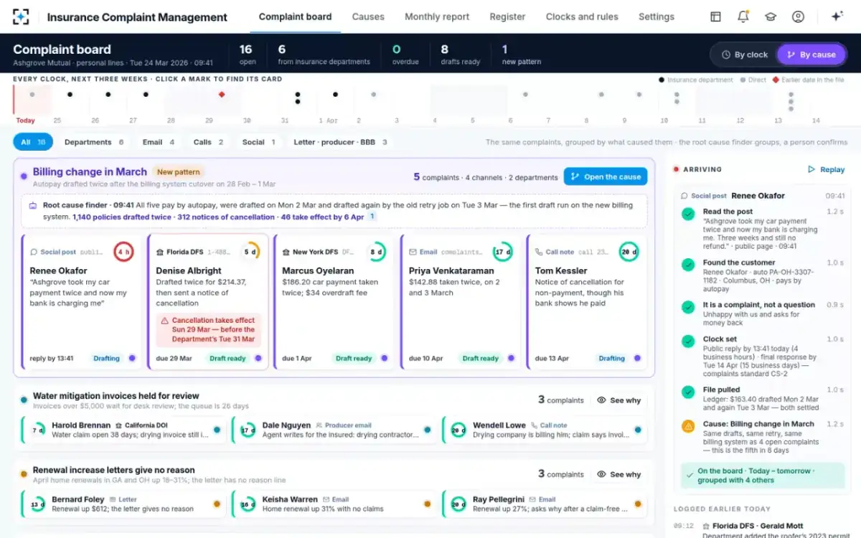This screenshot has width=861, height=538.
Task: Click the Drafting badge on Tom Kessler card
Action: [x=611, y=358]
